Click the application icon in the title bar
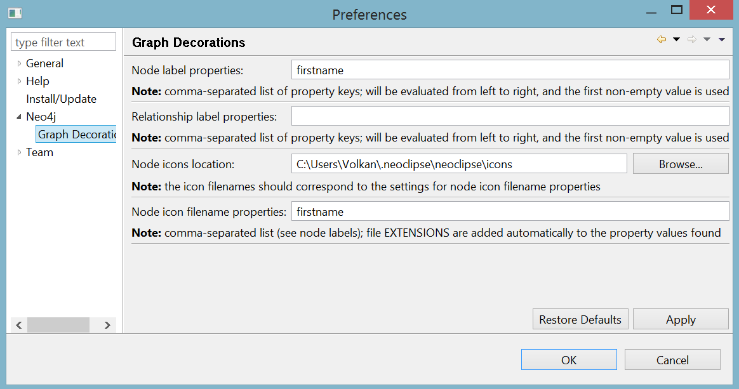 coord(14,11)
